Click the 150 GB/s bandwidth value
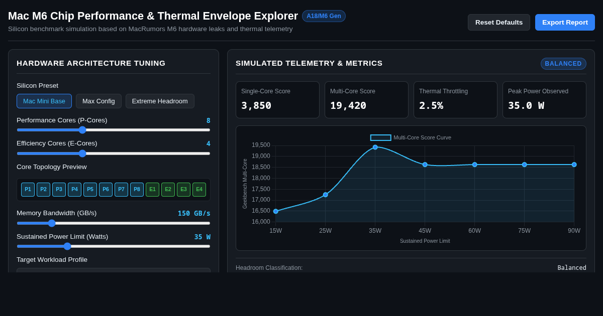603x316 pixels. 194,213
